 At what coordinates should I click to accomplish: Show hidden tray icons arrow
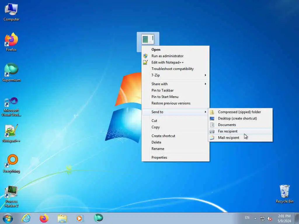click(x=255, y=218)
